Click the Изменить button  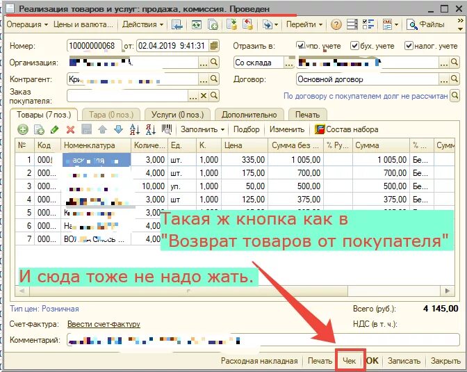[287, 129]
